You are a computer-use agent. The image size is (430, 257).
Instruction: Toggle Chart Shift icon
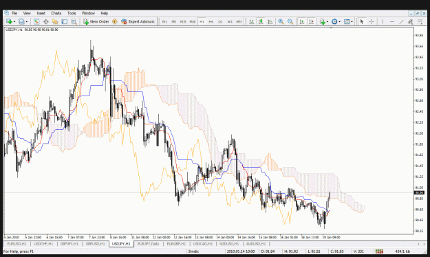(x=311, y=21)
